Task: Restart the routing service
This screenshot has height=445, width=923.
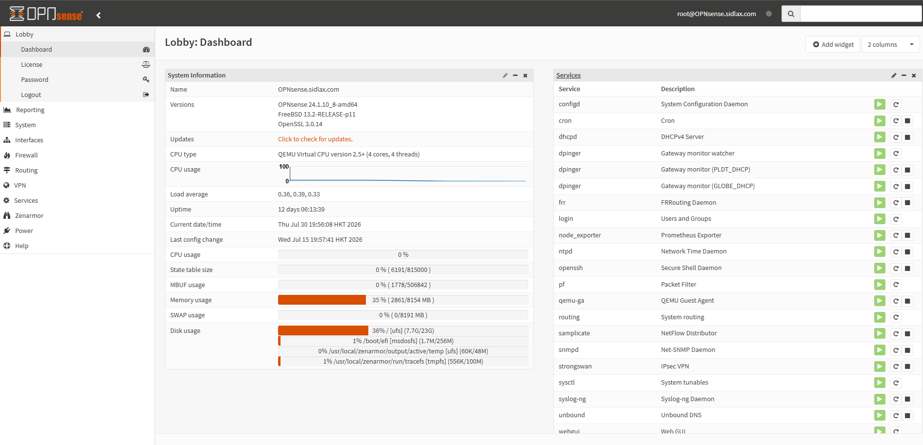Action: pos(896,317)
